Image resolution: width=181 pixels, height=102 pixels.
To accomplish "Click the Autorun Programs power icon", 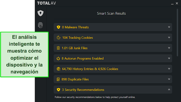I will pyautogui.click(x=58, y=58).
